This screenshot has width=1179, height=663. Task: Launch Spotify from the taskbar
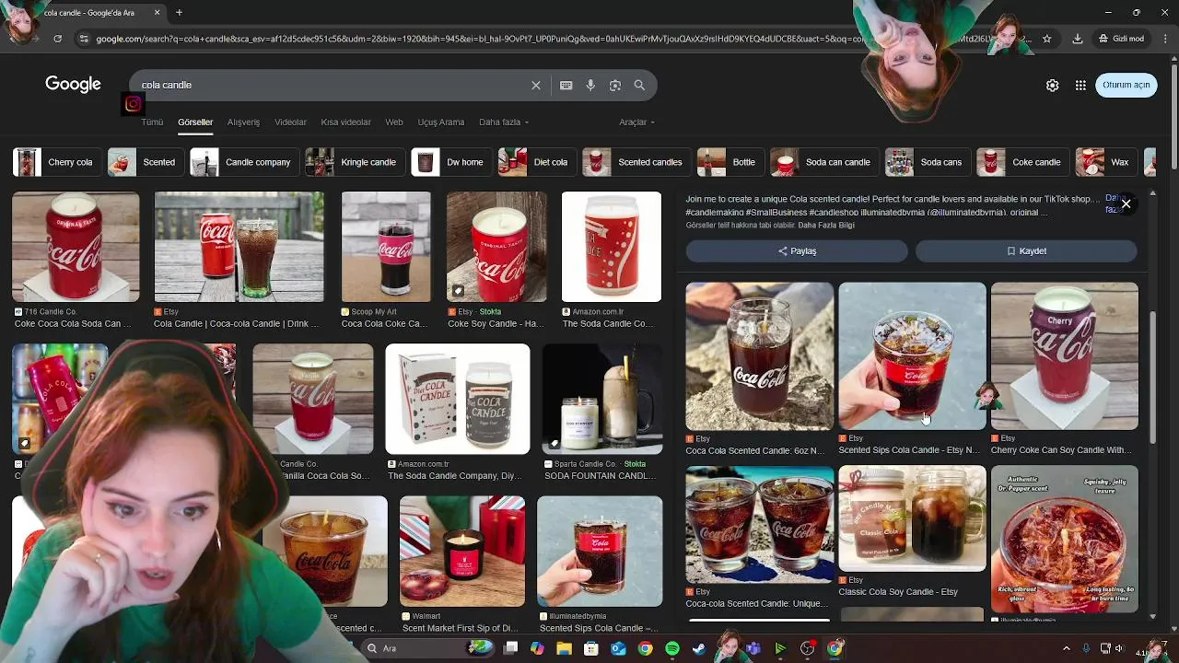[672, 648]
